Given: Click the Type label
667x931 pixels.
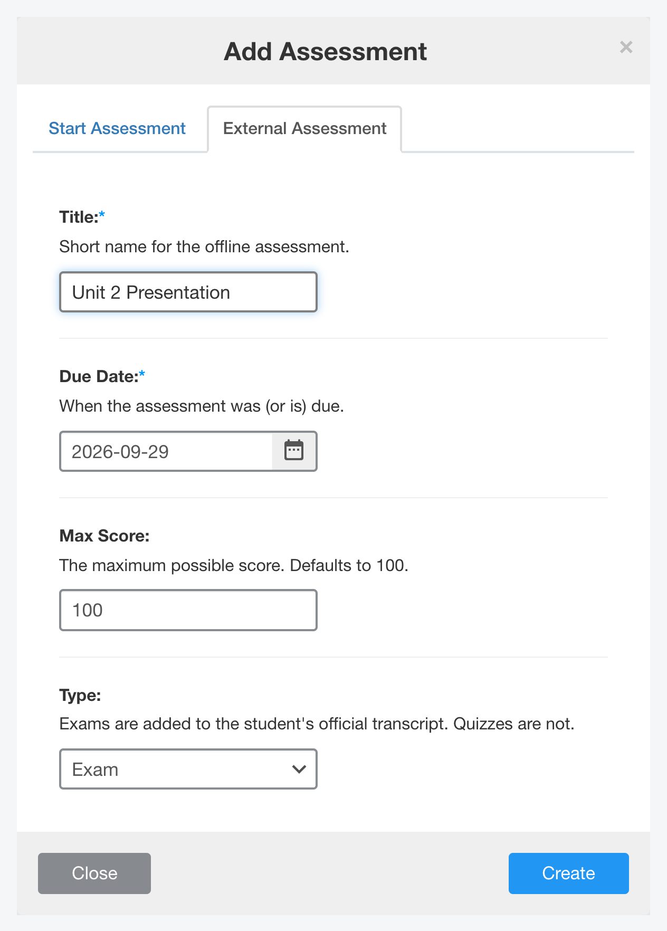Looking at the screenshot, I should pyautogui.click(x=80, y=695).
